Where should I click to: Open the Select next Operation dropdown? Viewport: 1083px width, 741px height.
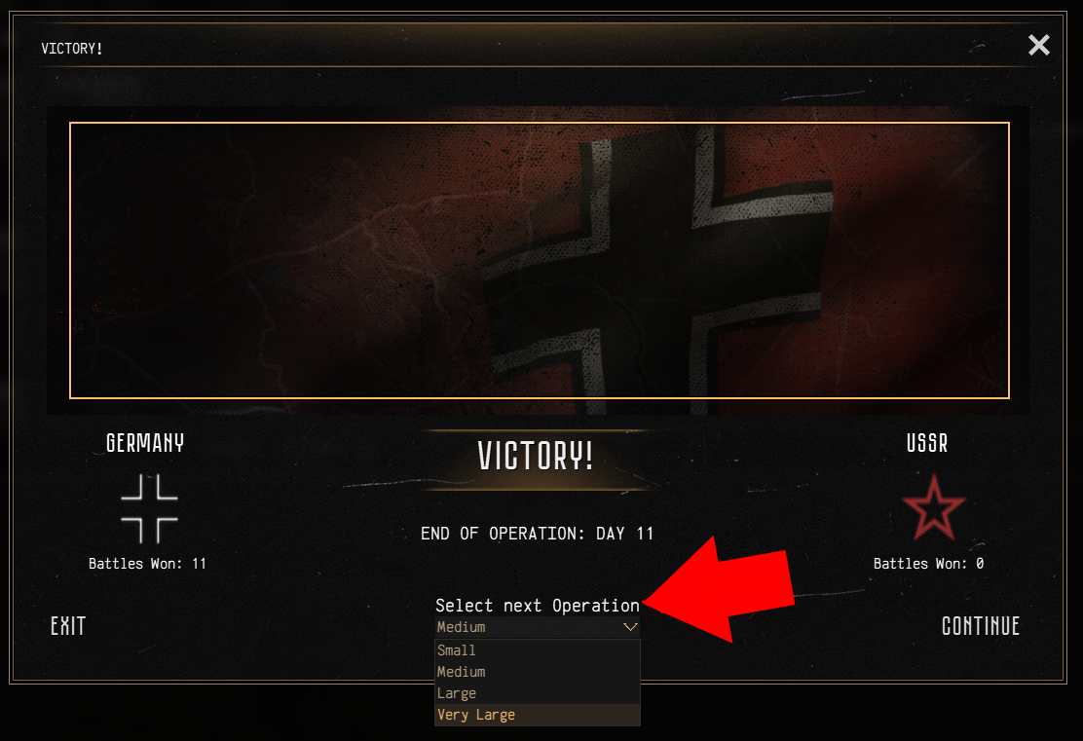pyautogui.click(x=537, y=627)
